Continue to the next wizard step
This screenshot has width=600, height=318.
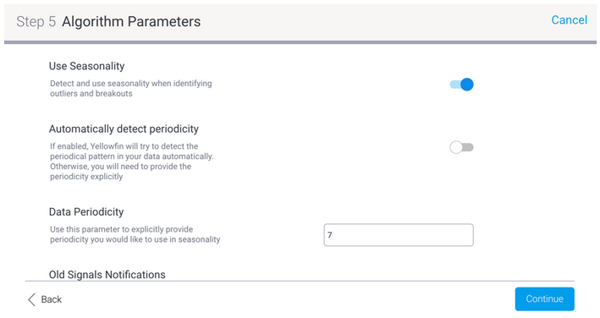coord(544,299)
